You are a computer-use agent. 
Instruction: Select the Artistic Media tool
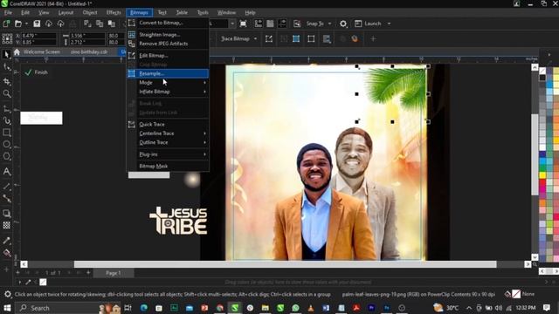point(6,120)
